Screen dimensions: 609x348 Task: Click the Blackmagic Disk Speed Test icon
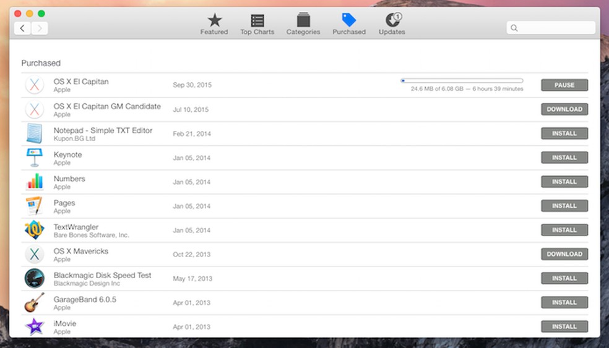pos(35,278)
